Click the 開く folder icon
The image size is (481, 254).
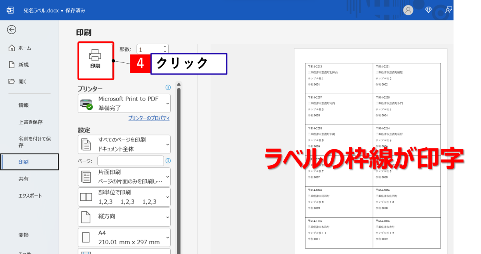[12, 81]
